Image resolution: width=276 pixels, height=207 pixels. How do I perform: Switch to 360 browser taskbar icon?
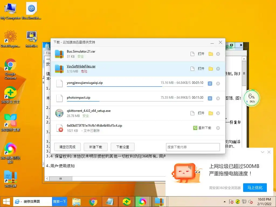142,202
